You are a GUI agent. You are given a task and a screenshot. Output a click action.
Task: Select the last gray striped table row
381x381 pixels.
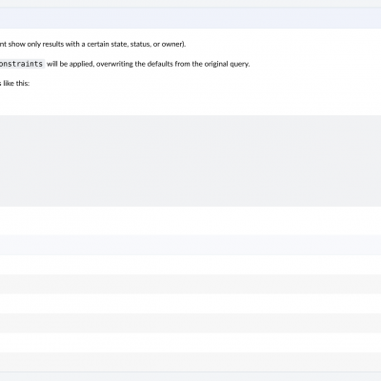(190, 362)
